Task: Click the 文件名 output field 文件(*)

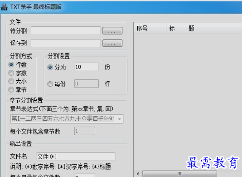Action: coord(76,157)
